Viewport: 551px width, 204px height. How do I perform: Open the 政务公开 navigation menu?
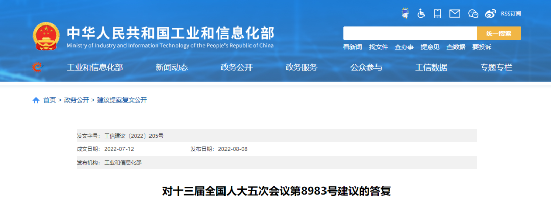tap(237, 67)
